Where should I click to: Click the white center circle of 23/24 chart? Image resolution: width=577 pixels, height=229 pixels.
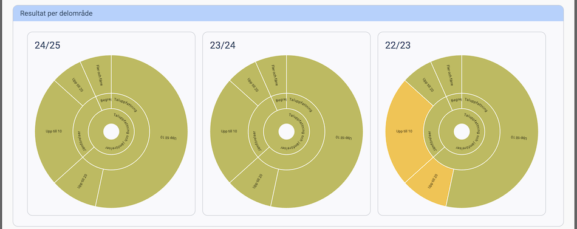pyautogui.click(x=286, y=132)
